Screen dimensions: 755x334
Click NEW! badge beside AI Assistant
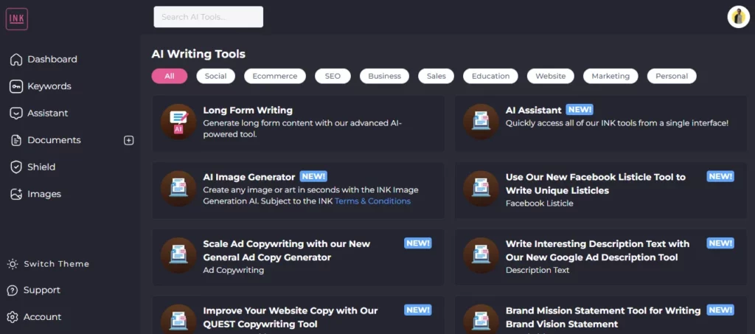(580, 110)
